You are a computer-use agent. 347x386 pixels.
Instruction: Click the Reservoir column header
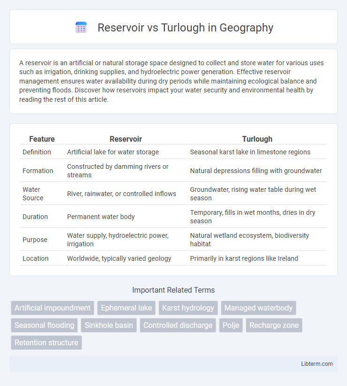tap(126, 139)
